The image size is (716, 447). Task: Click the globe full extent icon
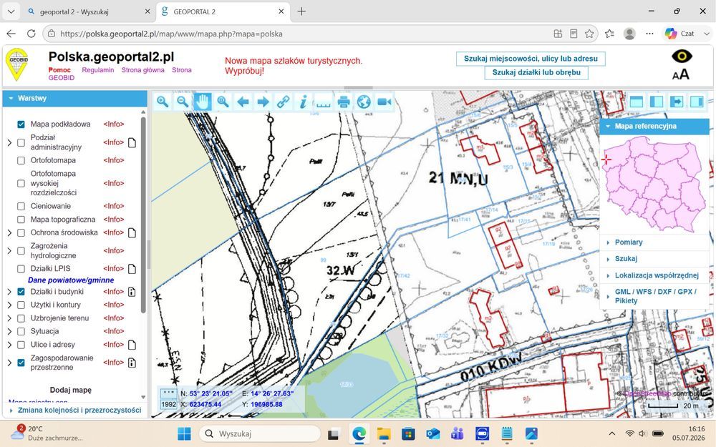pyautogui.click(x=364, y=102)
